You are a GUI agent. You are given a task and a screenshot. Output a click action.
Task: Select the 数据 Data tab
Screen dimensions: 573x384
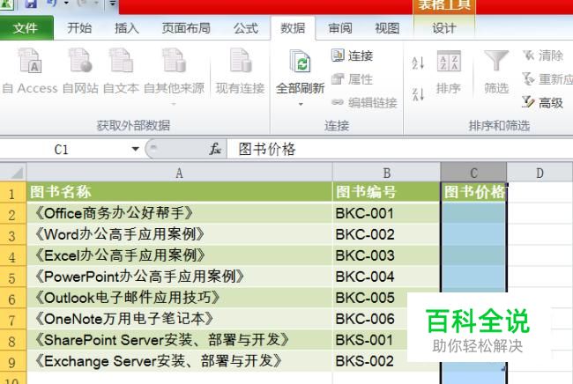pos(293,28)
